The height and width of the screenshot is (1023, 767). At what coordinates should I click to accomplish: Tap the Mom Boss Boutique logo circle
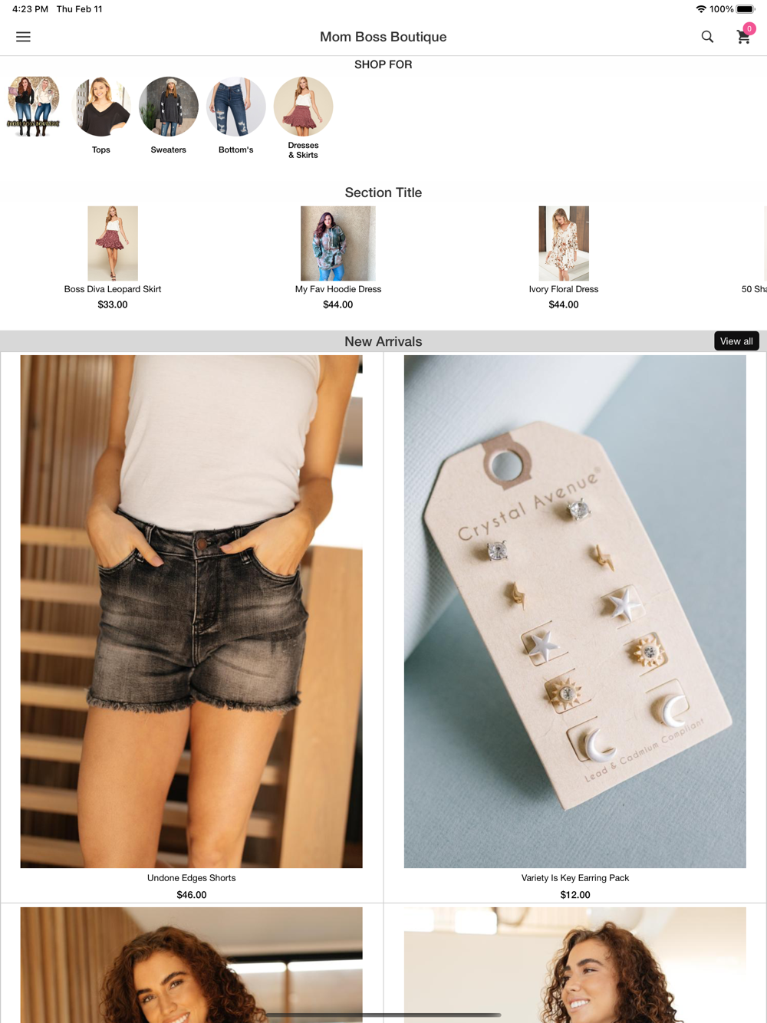pyautogui.click(x=34, y=107)
